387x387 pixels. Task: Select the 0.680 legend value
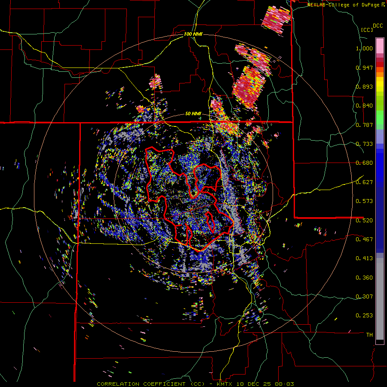(x=364, y=163)
